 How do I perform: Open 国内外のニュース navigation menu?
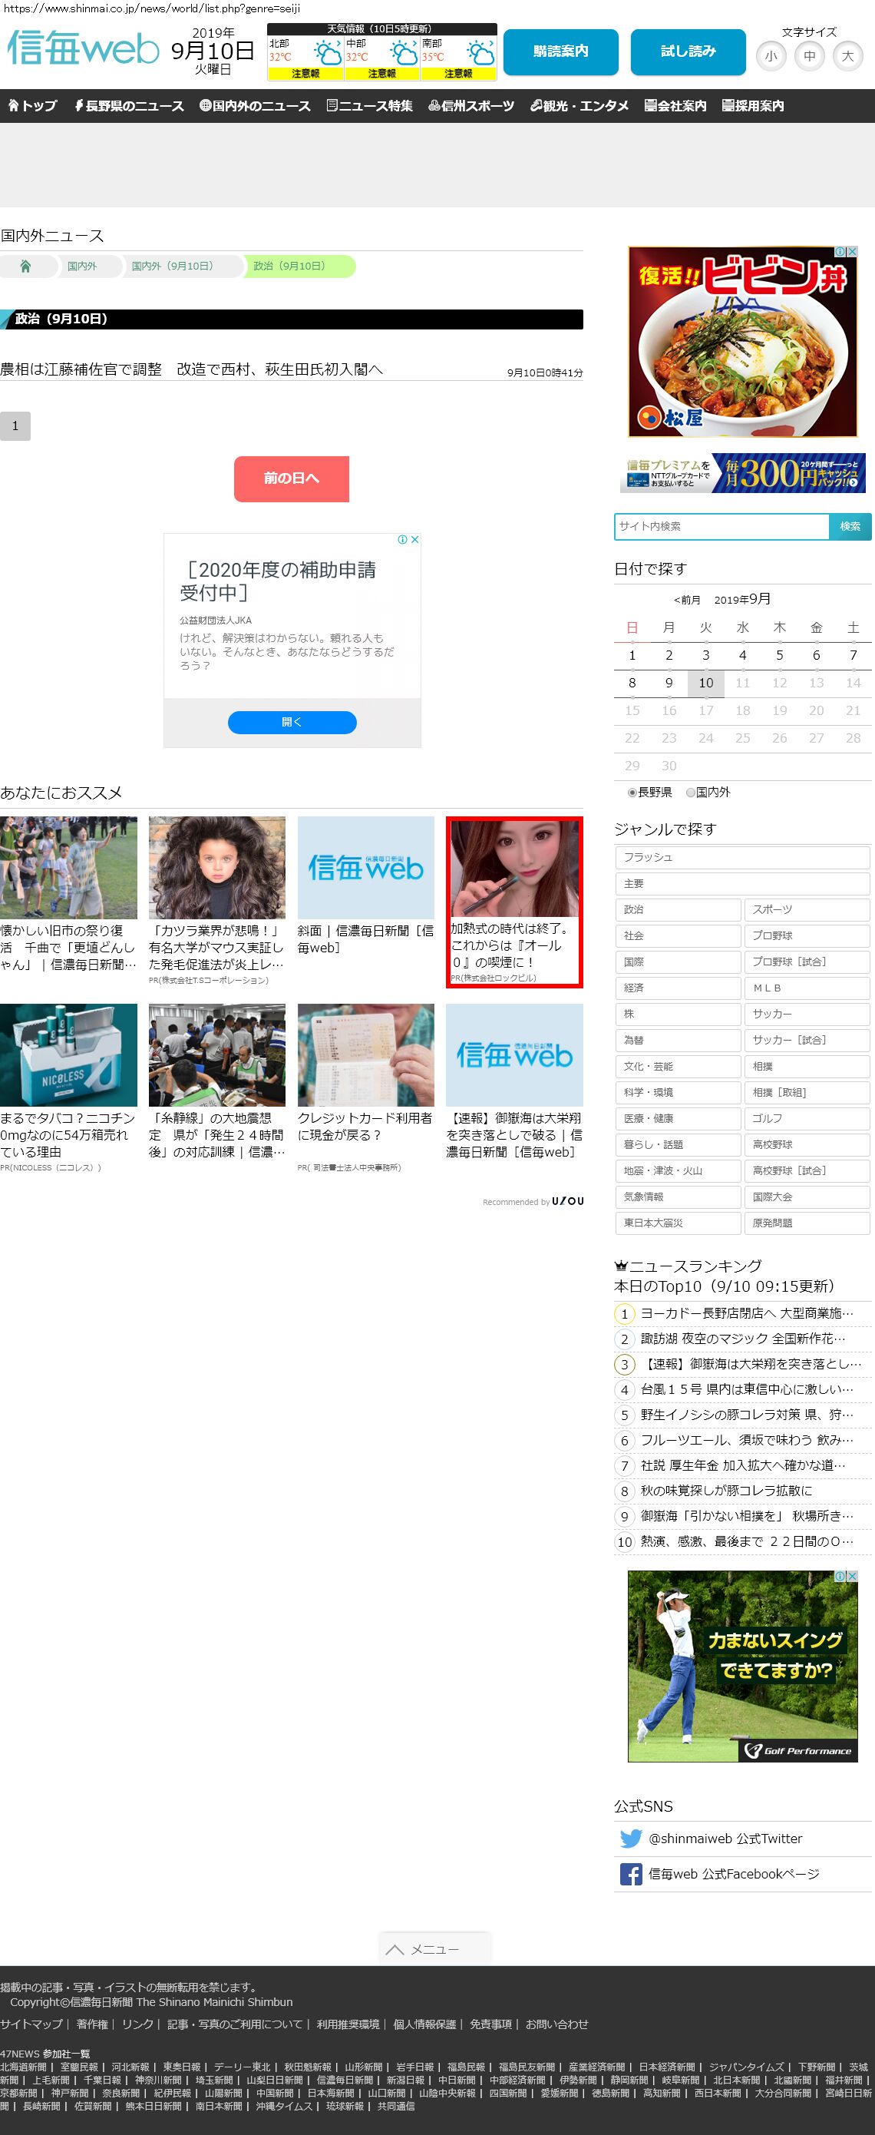coord(255,106)
